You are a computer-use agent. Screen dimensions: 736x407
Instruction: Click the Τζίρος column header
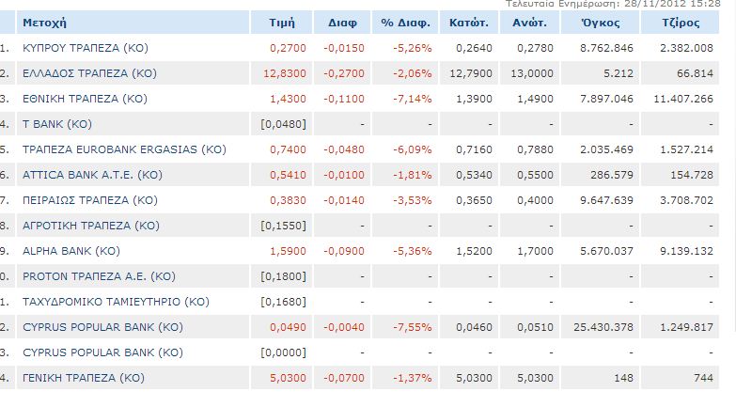coord(681,23)
